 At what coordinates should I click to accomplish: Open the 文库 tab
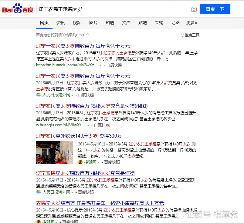click(x=126, y=23)
